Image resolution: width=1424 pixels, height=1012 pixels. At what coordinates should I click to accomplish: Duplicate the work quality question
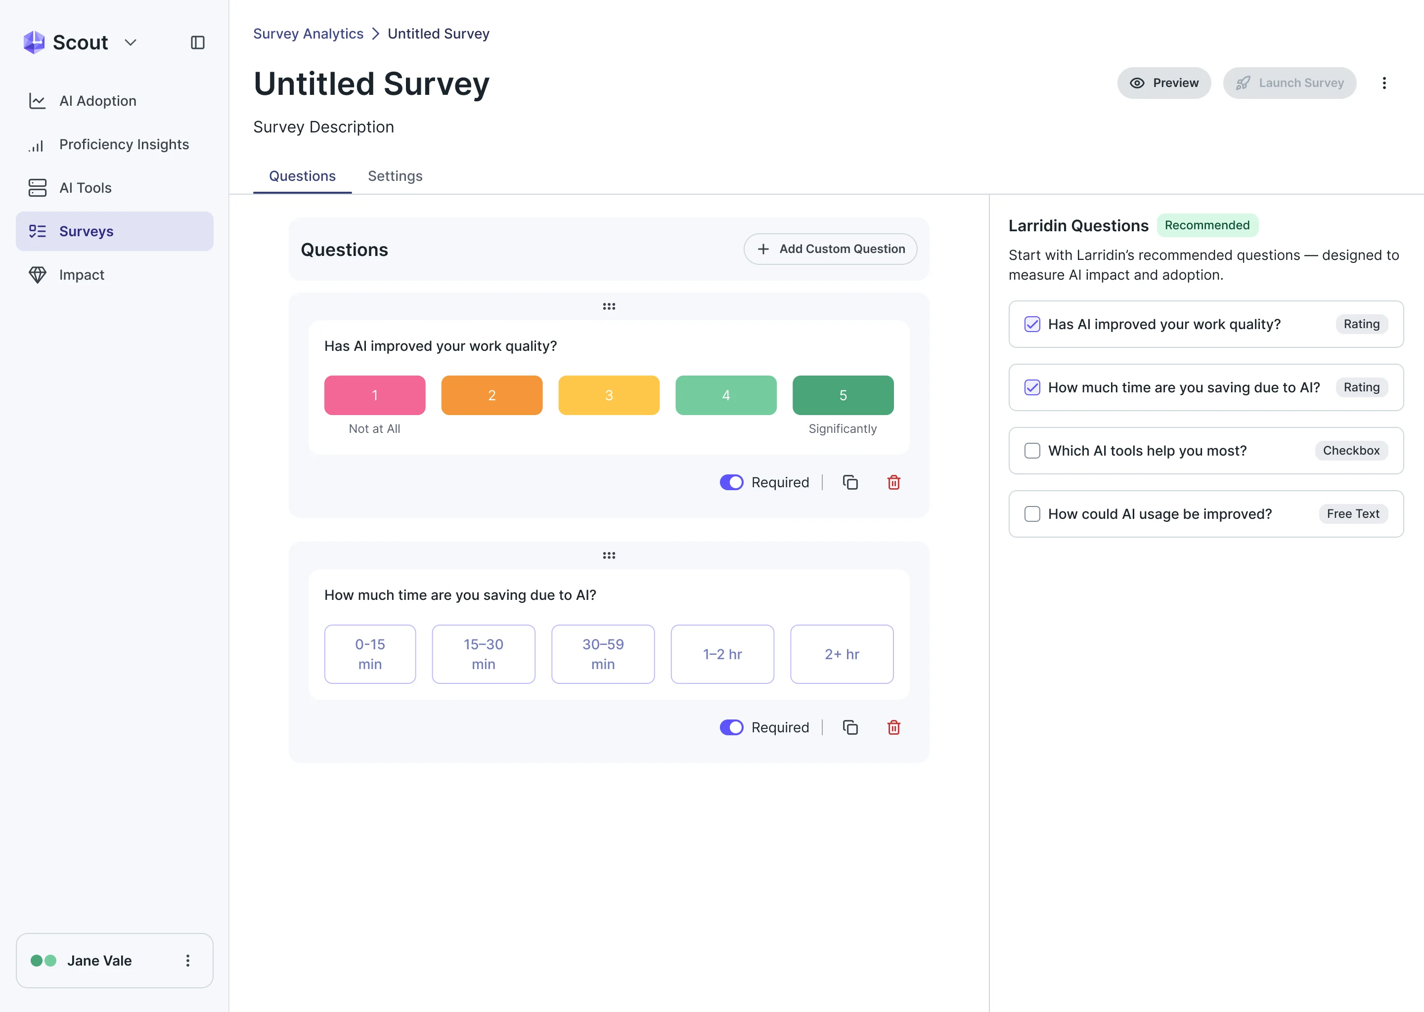850,482
